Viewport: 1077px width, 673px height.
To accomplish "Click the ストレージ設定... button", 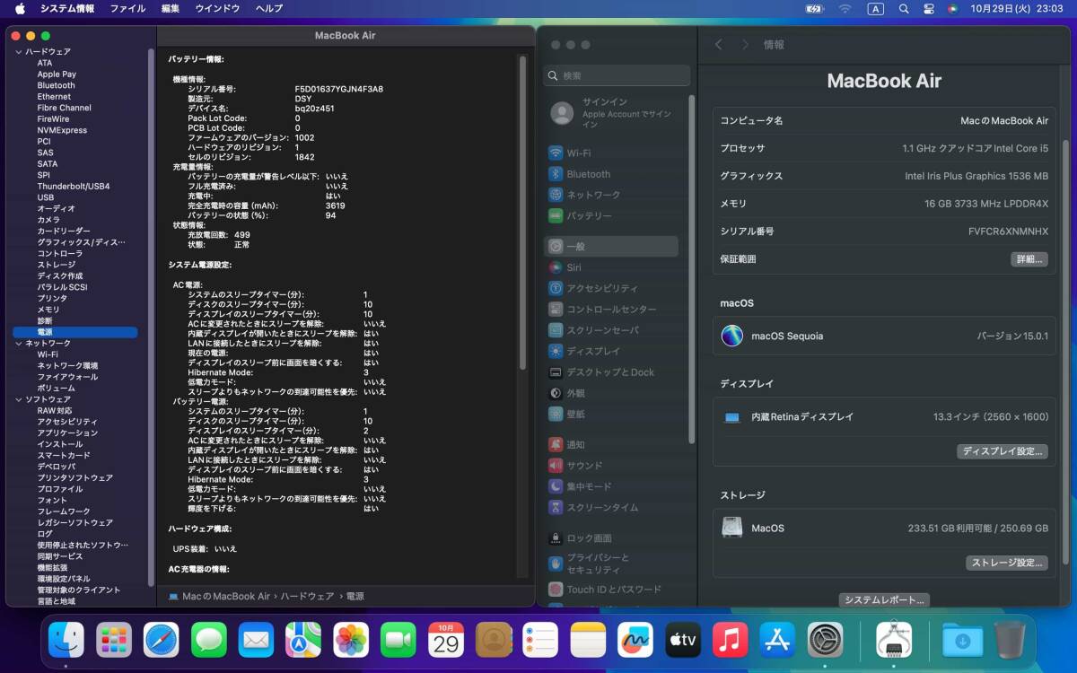I will 1007,563.
